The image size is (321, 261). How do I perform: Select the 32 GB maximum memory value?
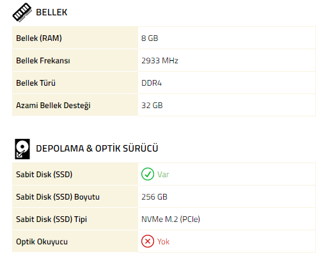(152, 106)
